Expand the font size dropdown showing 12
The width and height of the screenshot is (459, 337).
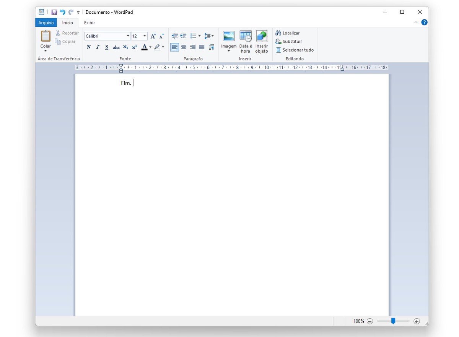click(144, 36)
